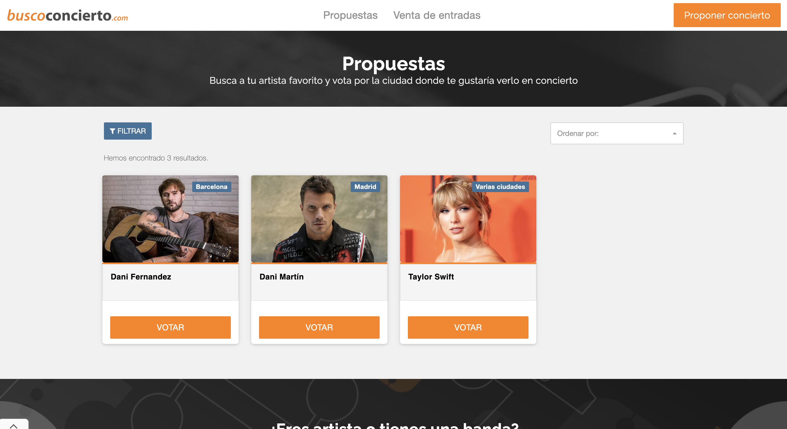787x429 pixels.
Task: Go to Venta de entradas
Action: coord(437,15)
